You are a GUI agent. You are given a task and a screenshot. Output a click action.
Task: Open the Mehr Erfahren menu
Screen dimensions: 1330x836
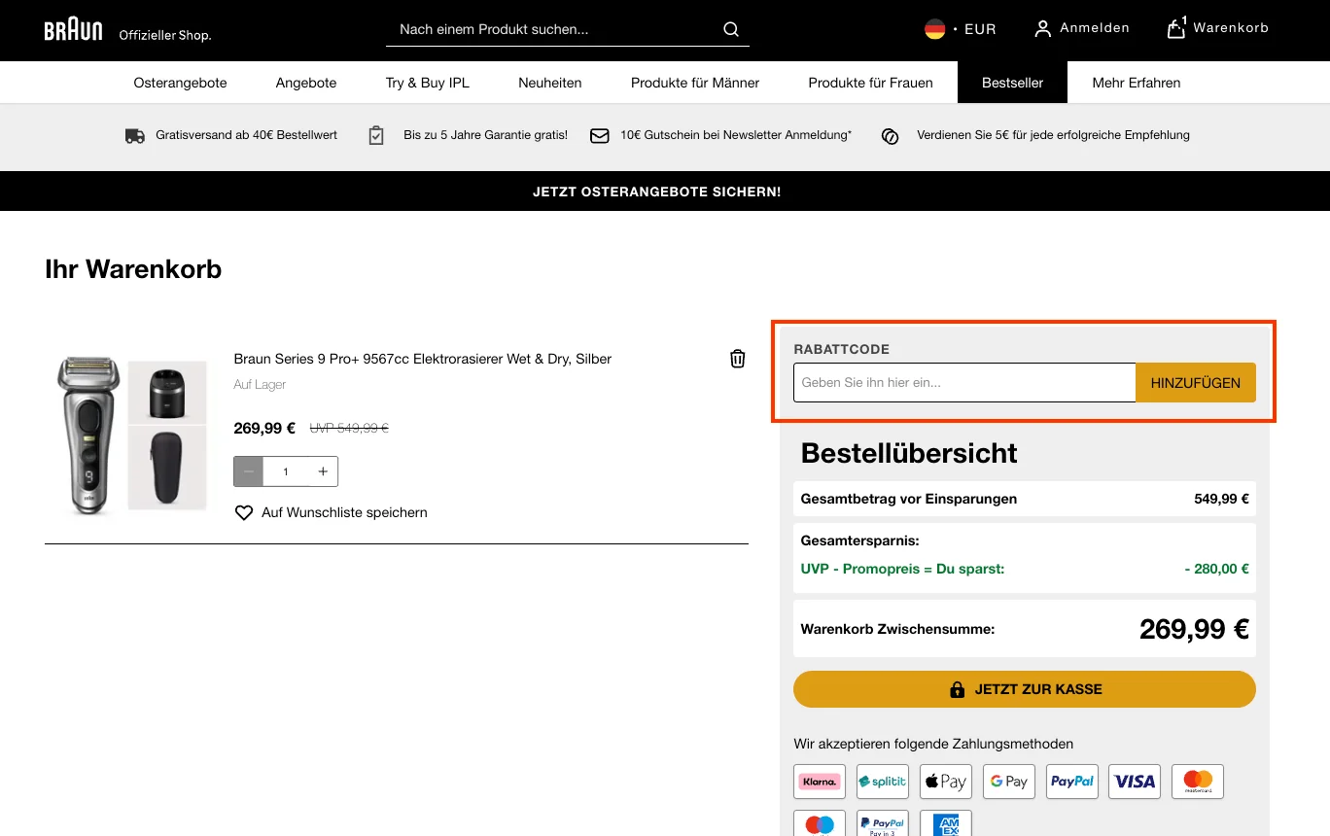(1137, 83)
